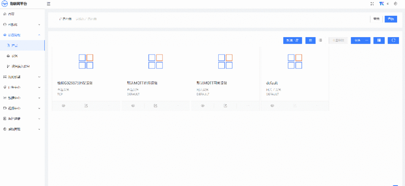Expand the rule engine sidebar menu

(x=22, y=77)
